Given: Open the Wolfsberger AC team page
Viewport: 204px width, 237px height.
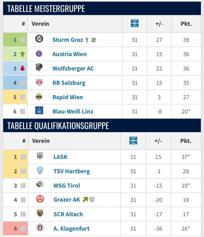Looking at the screenshot, I should click(x=73, y=69).
